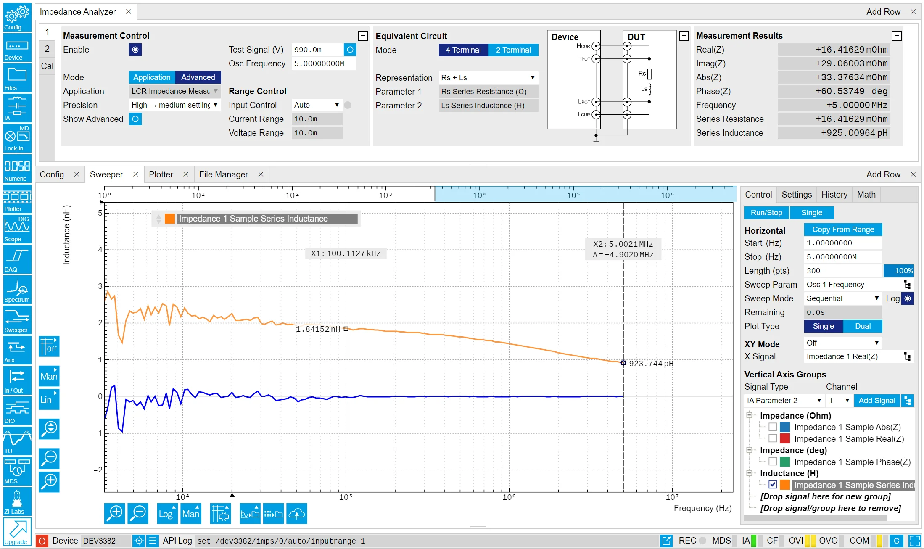The image size is (924, 549).
Task: Click the vertical auto-scale magnifier icon
Action: (x=49, y=429)
